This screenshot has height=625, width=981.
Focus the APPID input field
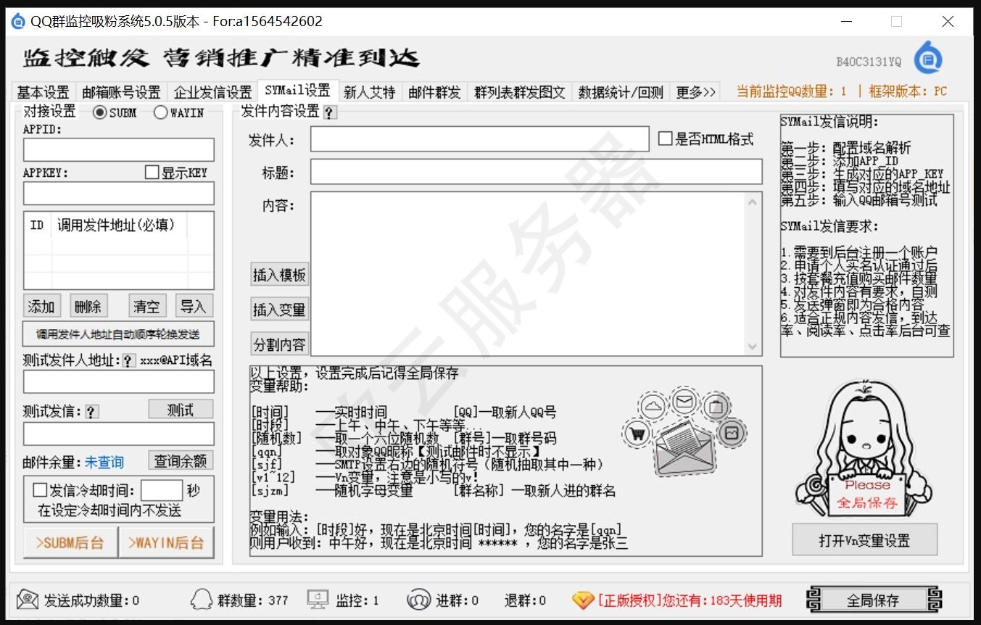tap(119, 150)
